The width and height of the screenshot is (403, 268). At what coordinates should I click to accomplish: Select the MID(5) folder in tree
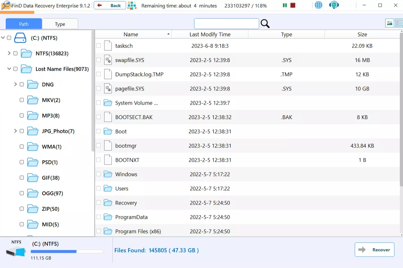pyautogui.click(x=50, y=224)
